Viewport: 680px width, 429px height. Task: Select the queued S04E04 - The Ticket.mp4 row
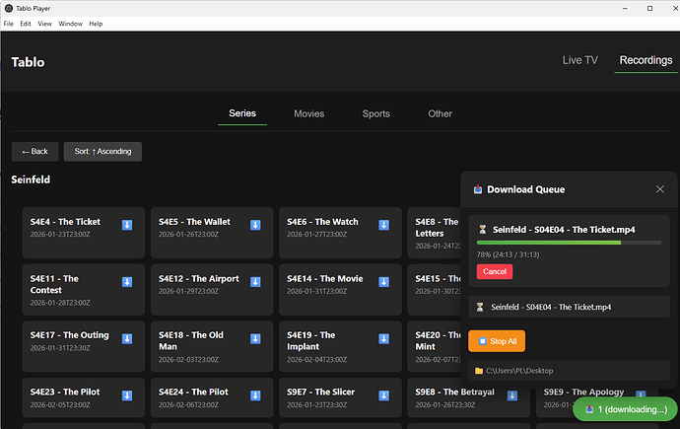[569, 307]
